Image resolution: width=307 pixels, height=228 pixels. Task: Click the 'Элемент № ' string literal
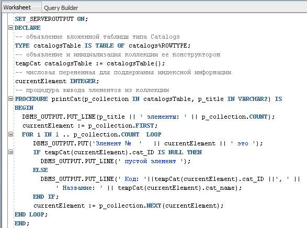click(117, 143)
